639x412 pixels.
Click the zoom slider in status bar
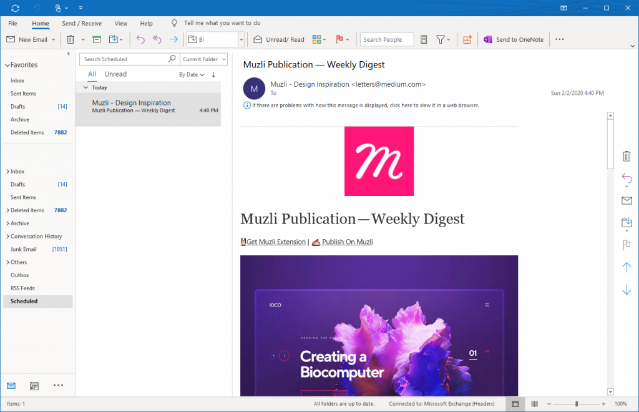point(577,404)
